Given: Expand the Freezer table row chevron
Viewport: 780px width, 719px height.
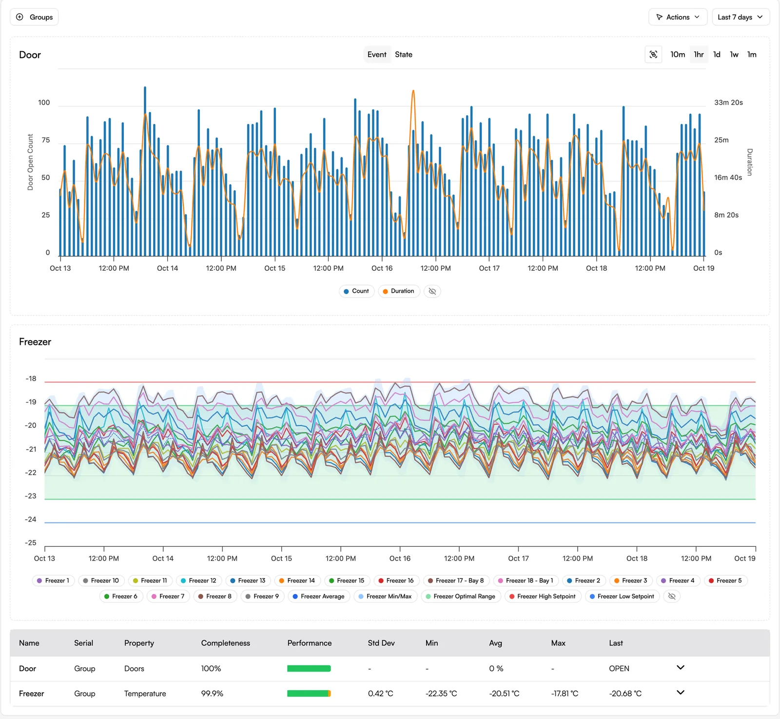Looking at the screenshot, I should (681, 692).
